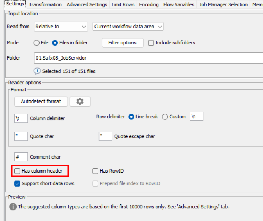Enable the Has column header checkbox
This screenshot has height=221, width=263.
tap(17, 171)
